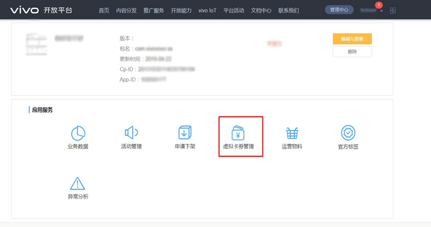Viewport: 431px width, 227px height.
Task: Click the 运营物料 label
Action: click(x=292, y=146)
